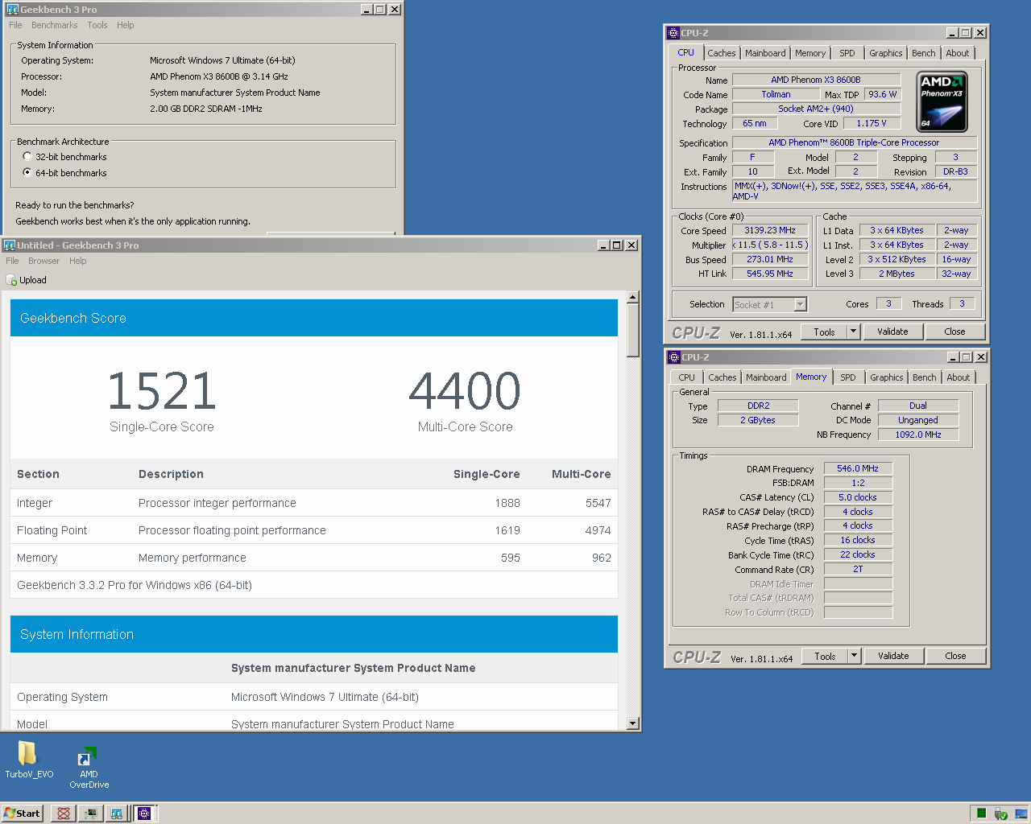1031x824 pixels.
Task: Click the monitor graph taskbar button
Action: [90, 814]
